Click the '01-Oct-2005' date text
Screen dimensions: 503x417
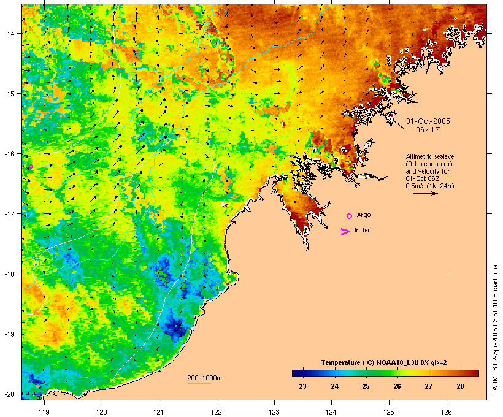click(428, 121)
